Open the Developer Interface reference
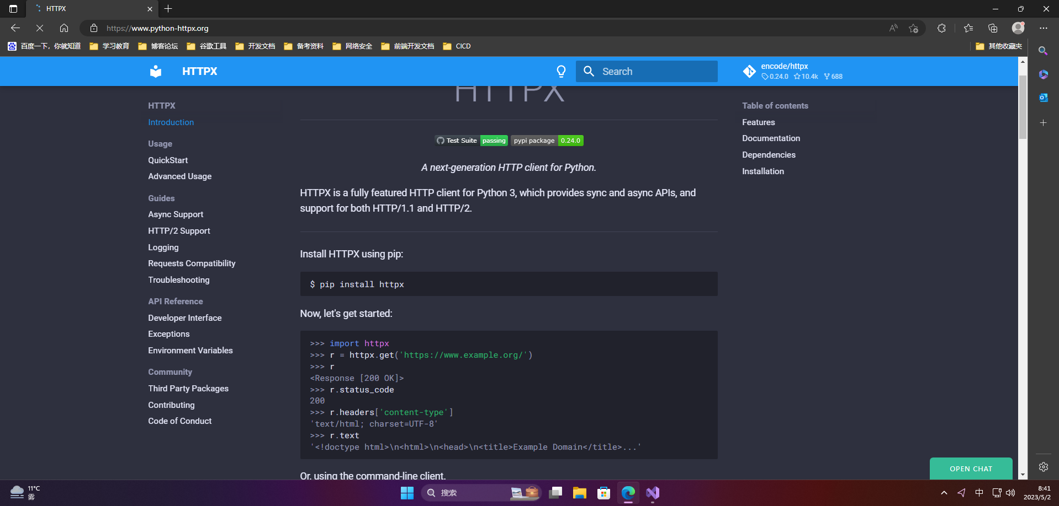The width and height of the screenshot is (1059, 506). (x=184, y=318)
